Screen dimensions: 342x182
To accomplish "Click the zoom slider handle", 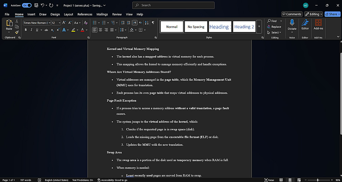I will 318,180.
